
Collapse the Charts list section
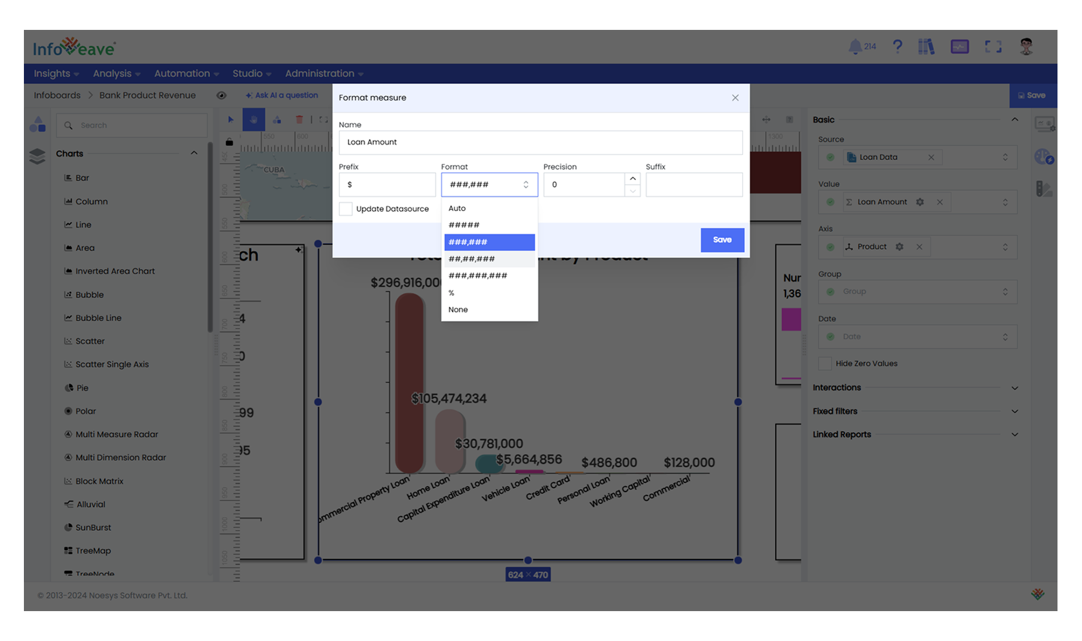(194, 153)
